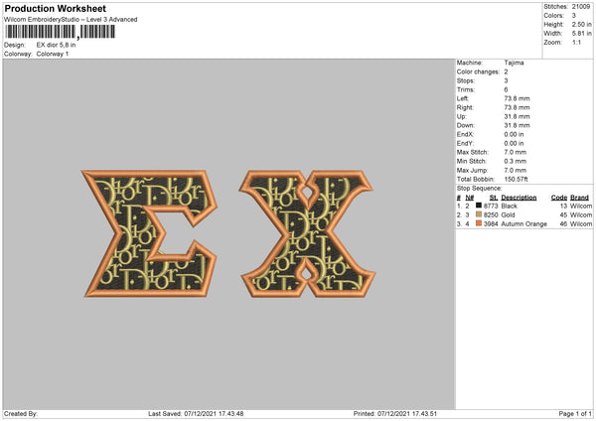Viewport: 596px width, 421px height.
Task: Click the Min Stitch value 0.3 mm
Action: tap(516, 162)
